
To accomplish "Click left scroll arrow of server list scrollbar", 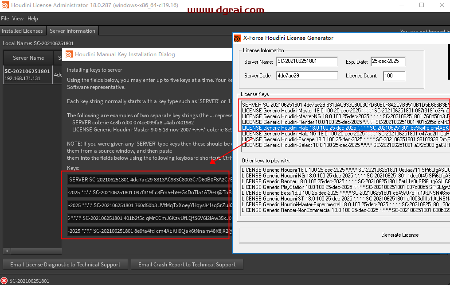I will [7, 251].
